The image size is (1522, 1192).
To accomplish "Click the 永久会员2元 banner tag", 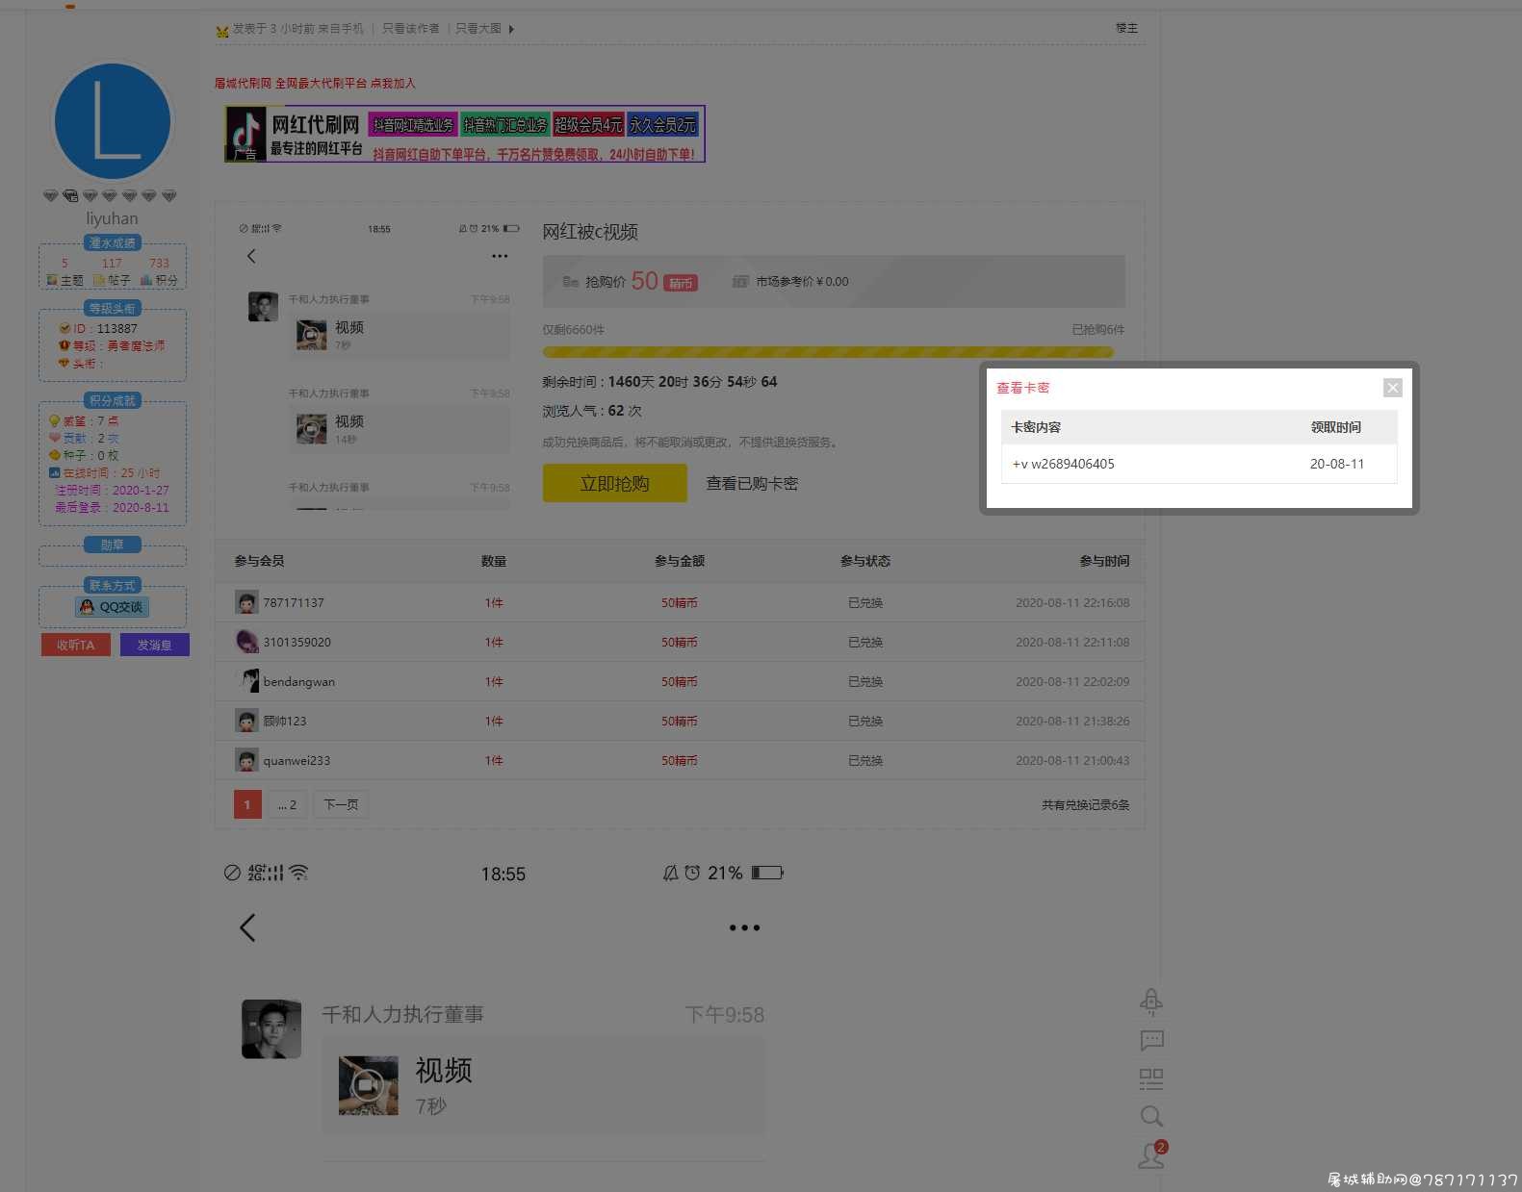I will click(662, 125).
